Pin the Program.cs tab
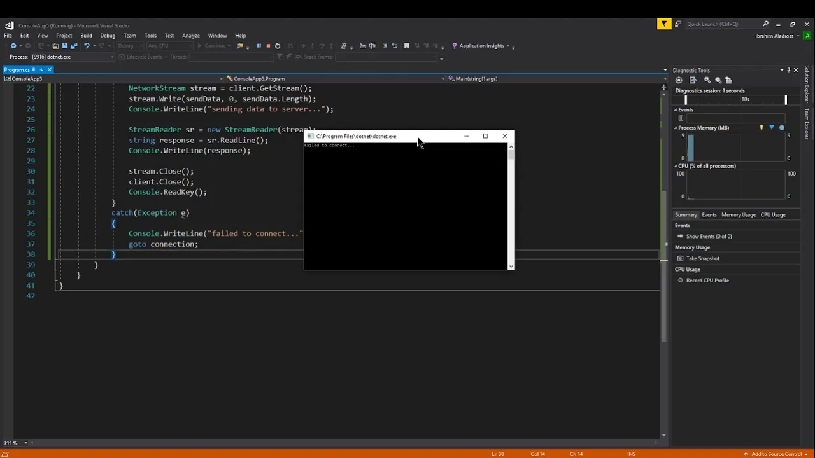The width and height of the screenshot is (815, 458). point(42,69)
